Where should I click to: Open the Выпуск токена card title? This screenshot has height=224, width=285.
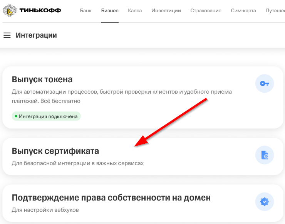[42, 80]
